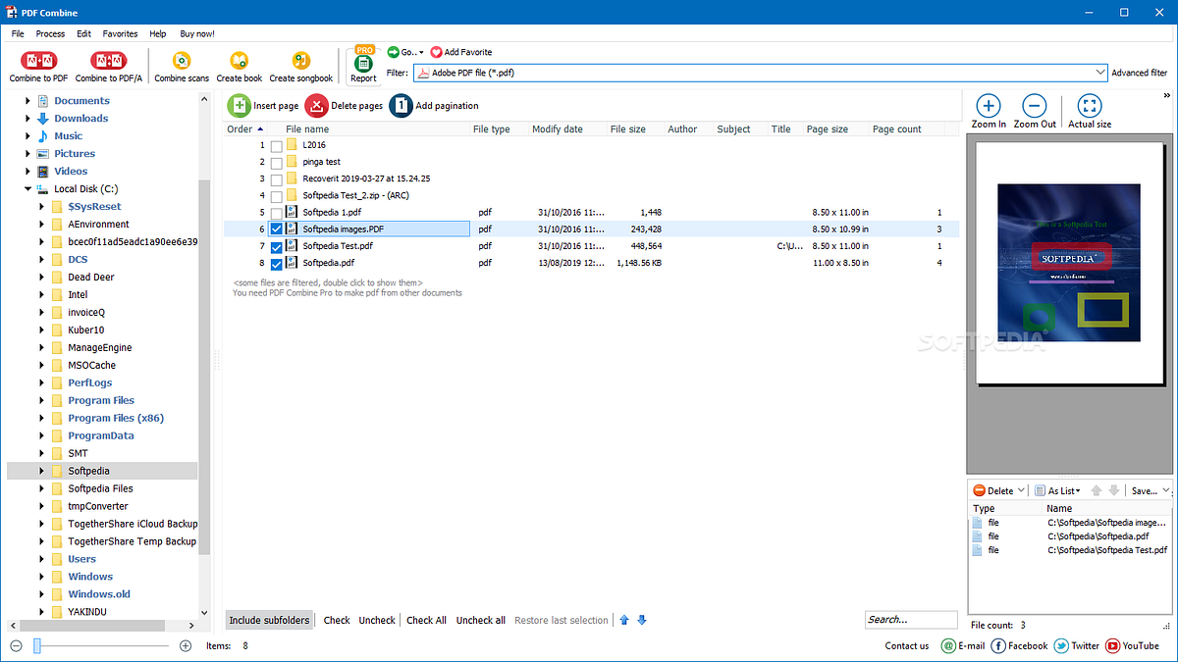Screen dimensions: 1178x662
Task: Open the Adobe PDF file filter dropdown
Action: 1101,72
